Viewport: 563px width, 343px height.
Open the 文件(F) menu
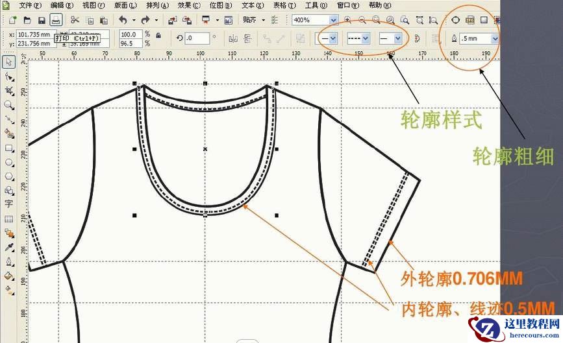pos(30,5)
